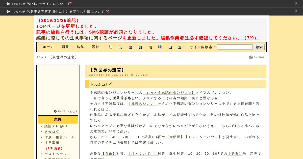The height and width of the screenshot is (159, 303).
Task: Follow the 【大部屋】 link
Action: coord(175,137)
